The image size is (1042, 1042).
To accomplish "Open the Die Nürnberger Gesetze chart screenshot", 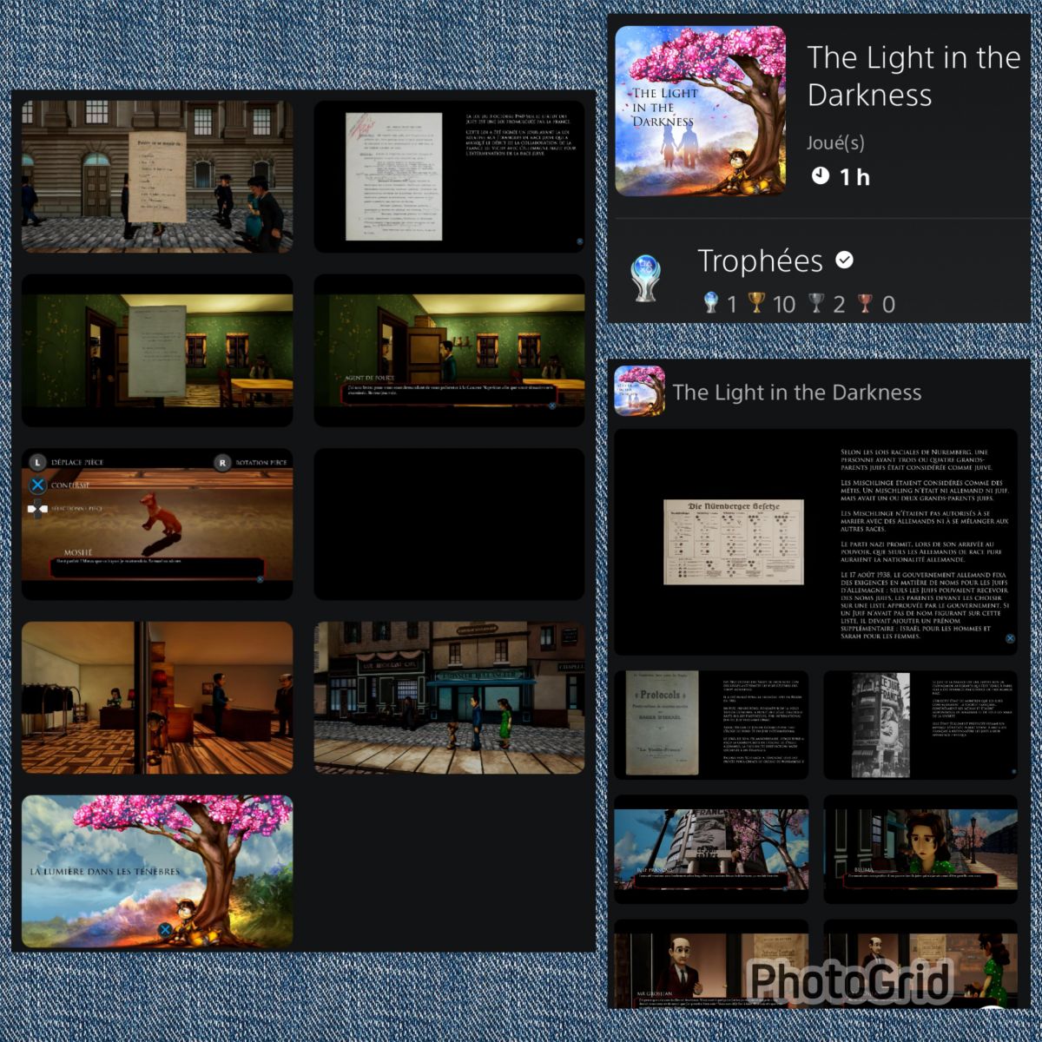I will click(x=816, y=542).
